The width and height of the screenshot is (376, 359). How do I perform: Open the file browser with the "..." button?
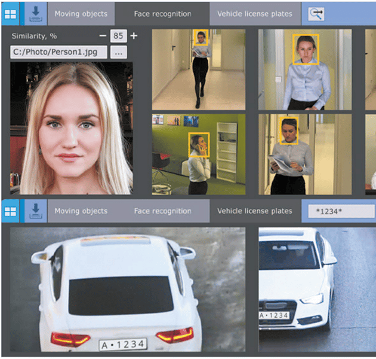click(119, 53)
